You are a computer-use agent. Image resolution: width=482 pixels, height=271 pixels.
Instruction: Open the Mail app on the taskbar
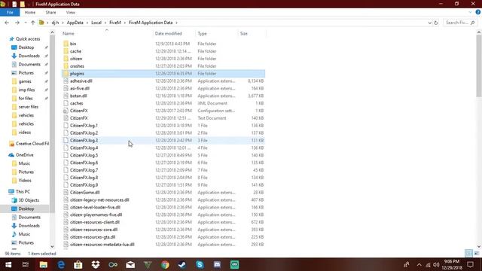point(130,264)
